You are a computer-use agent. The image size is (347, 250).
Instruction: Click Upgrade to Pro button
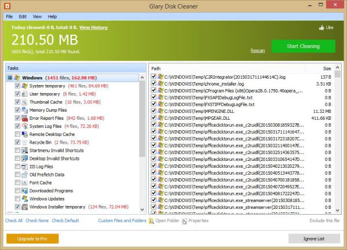click(x=32, y=239)
